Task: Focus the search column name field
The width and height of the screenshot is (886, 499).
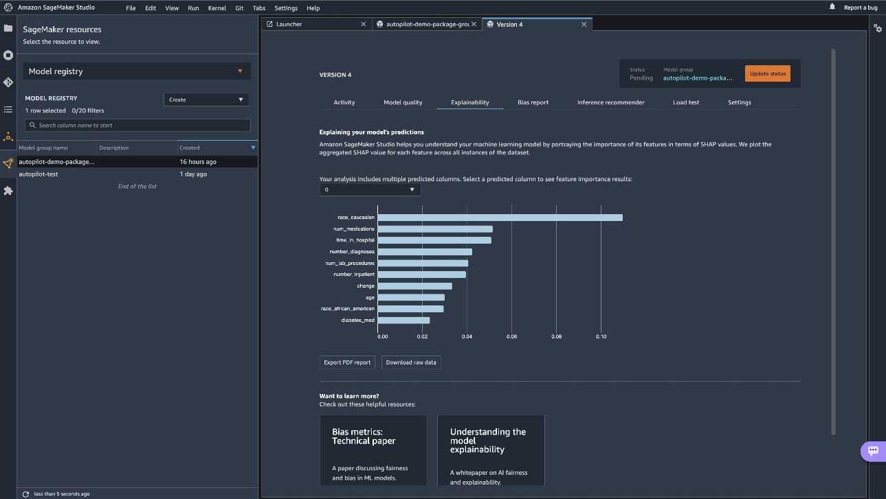Action: [137, 126]
